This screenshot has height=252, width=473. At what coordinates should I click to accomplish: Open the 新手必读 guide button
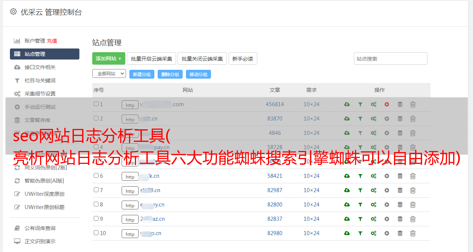coord(243,58)
